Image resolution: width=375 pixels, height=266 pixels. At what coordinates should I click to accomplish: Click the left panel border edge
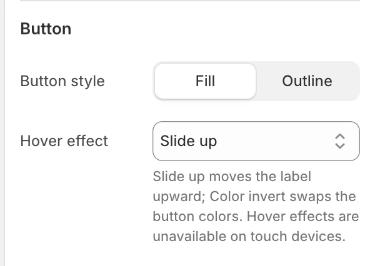(2, 133)
